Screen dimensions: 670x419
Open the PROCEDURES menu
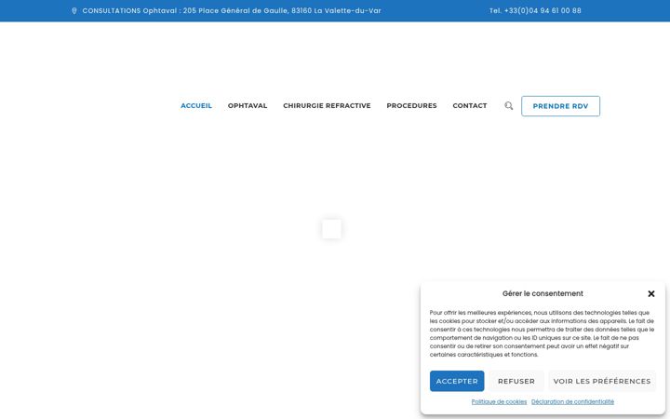[411, 105]
